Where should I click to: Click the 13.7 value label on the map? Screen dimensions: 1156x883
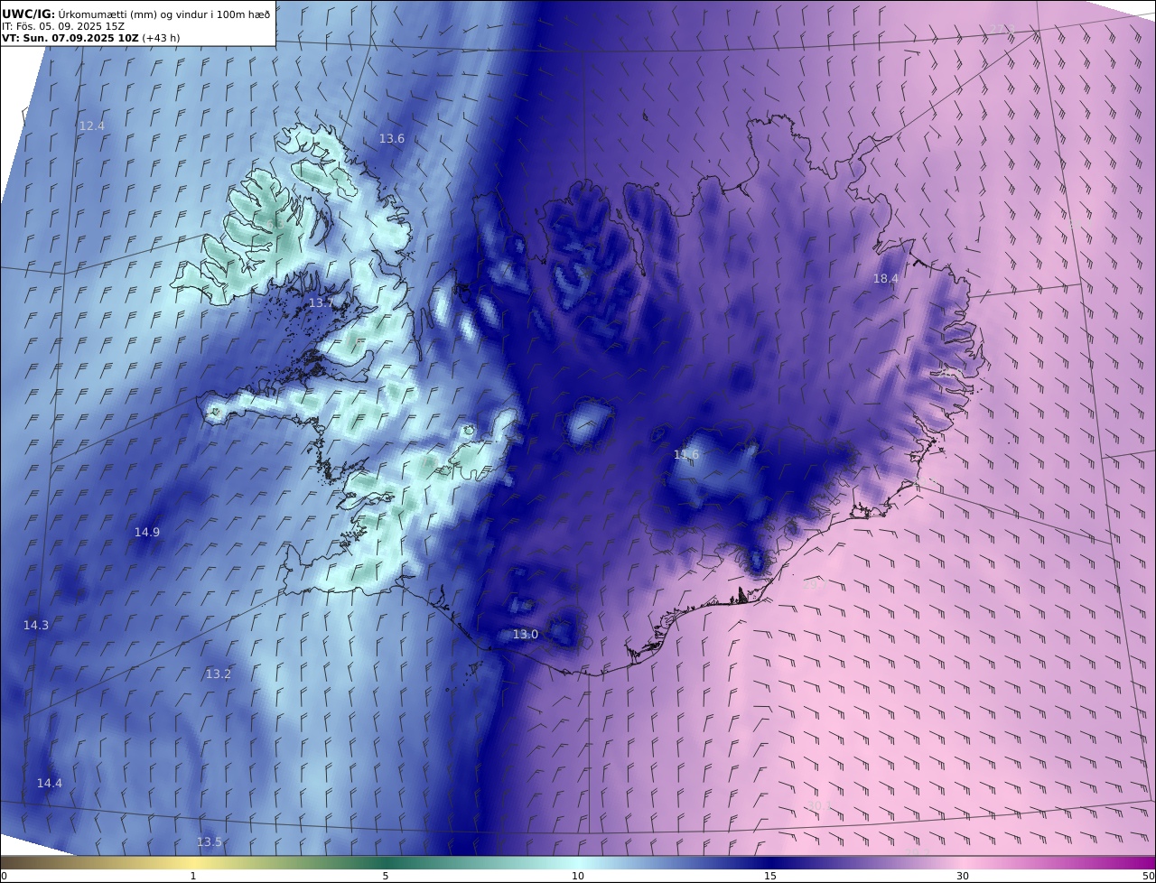pos(322,303)
